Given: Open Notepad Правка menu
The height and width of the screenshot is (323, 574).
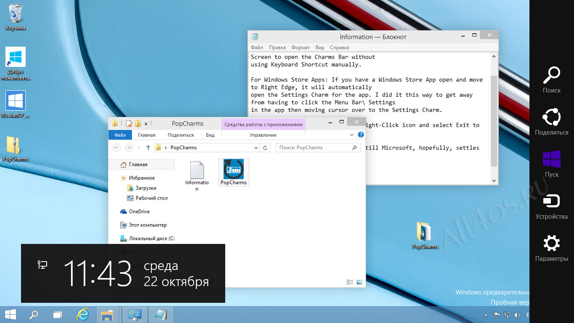Looking at the screenshot, I should click(277, 48).
